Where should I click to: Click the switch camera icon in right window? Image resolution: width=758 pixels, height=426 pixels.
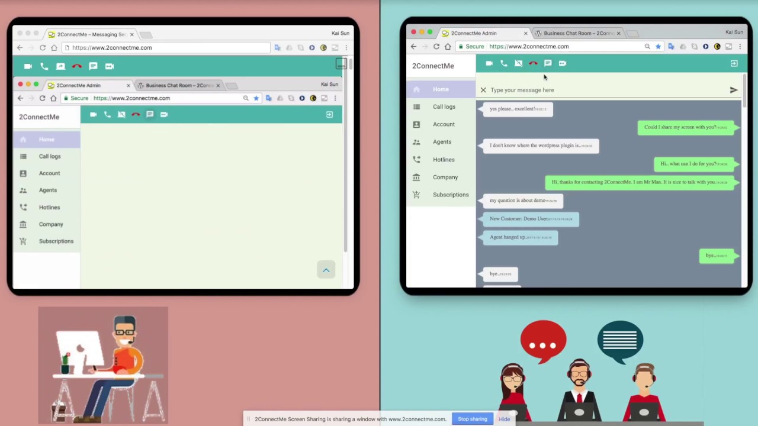pos(563,63)
